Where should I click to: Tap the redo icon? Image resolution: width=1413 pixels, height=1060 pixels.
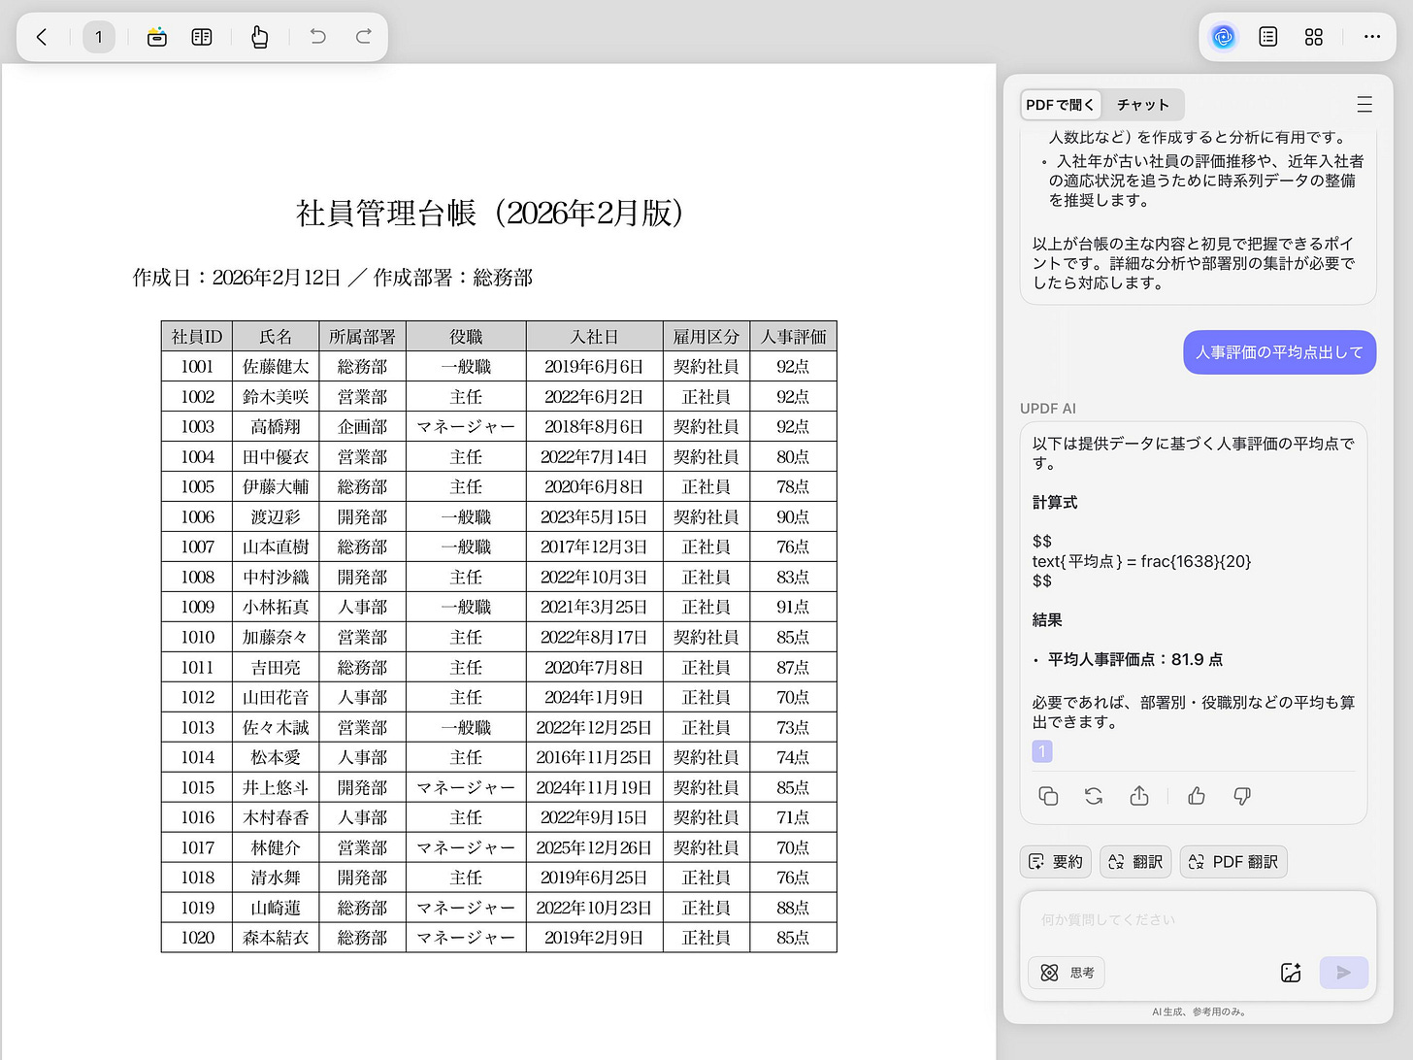(363, 37)
